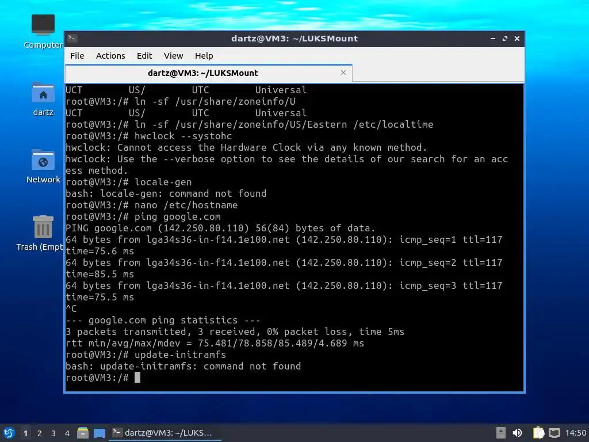Click the 14:50 panel clock

tap(575, 433)
